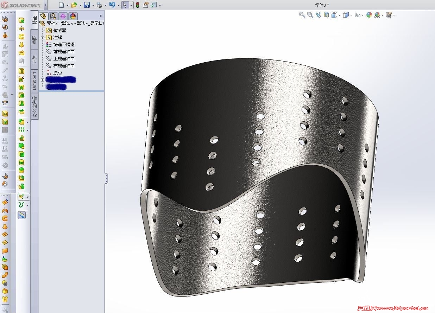Select the 原点 origin item
Image resolution: width=435 pixels, height=313 pixels.
pyautogui.click(x=54, y=72)
